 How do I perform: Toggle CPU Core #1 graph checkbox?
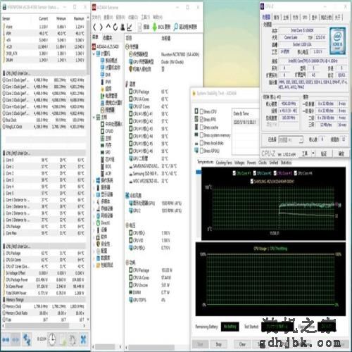234,173
